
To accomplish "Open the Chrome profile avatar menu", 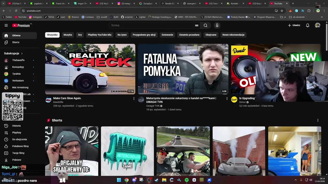I will 318,11.
